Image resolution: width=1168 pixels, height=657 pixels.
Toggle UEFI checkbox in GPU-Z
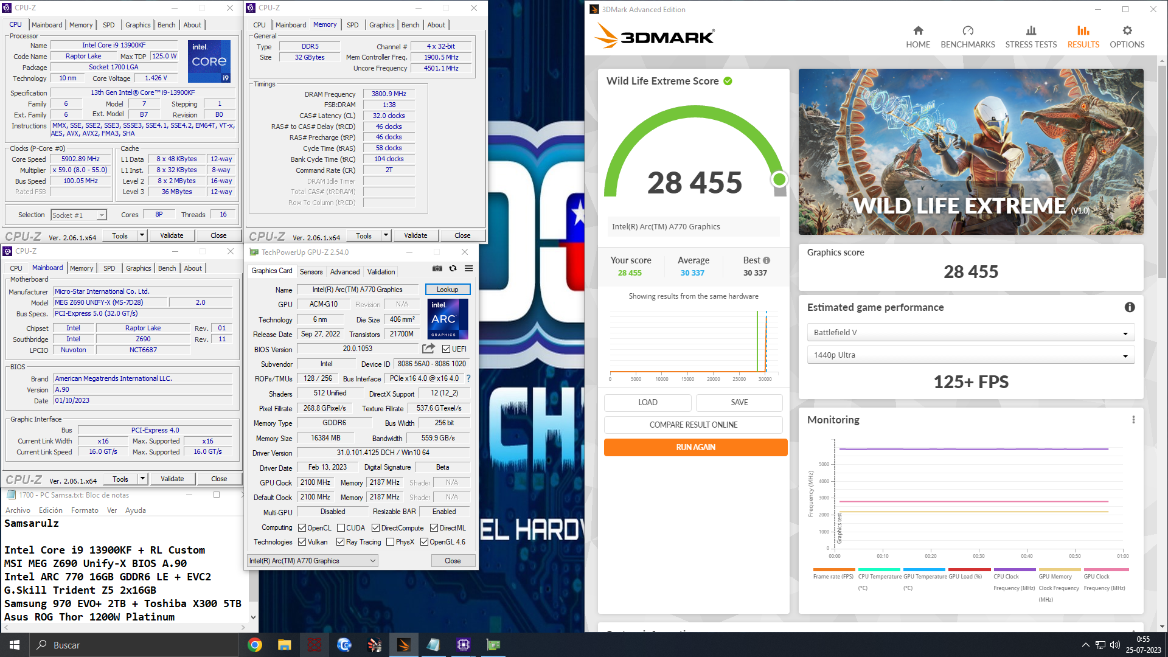(x=446, y=349)
